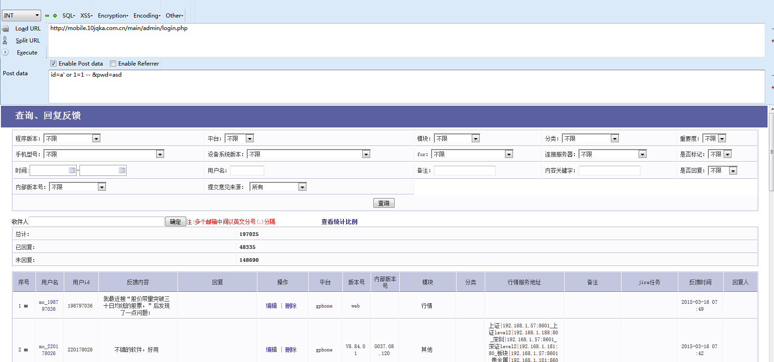Screen dimensions: 774x362
Task: Open the end date calendar picker icon
Action: [122, 170]
